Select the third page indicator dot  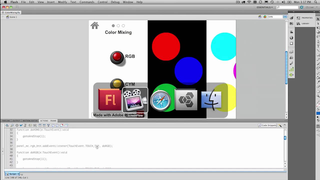tap(123, 25)
